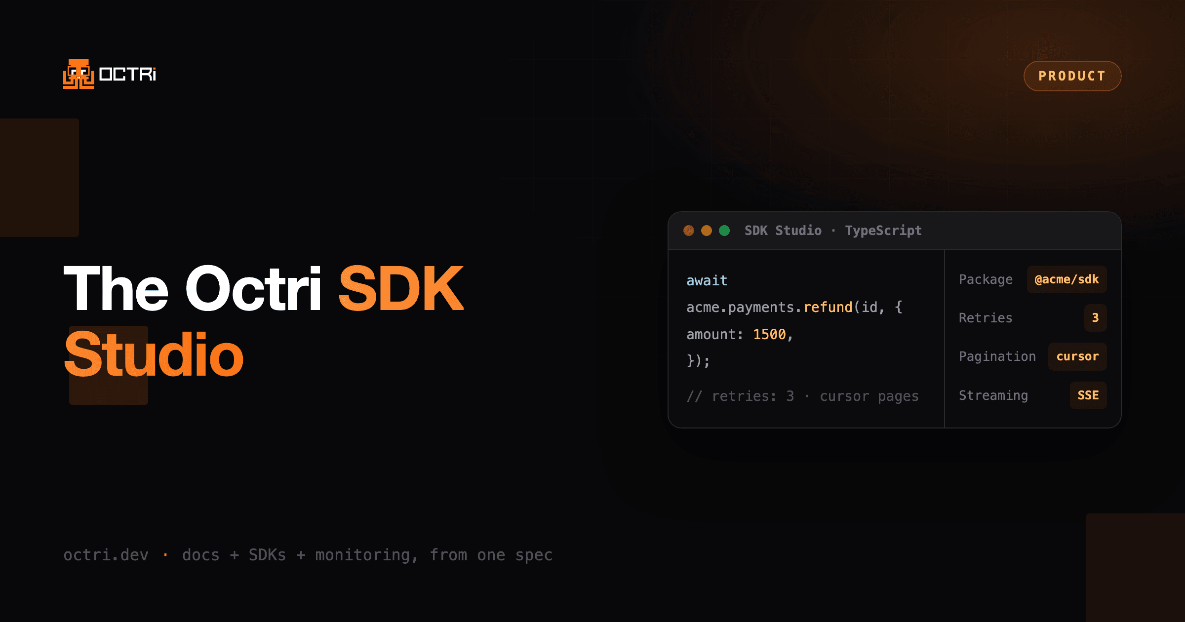The image size is (1185, 622).
Task: Click the '@acme/sdk' package value chip
Action: coord(1066,279)
